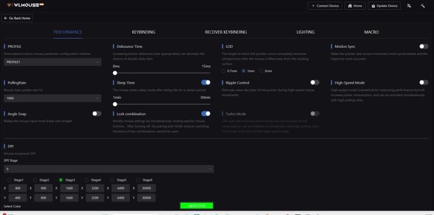This screenshot has width=434, height=215.
Task: Click the magic wand theme icon
Action: (x=423, y=6)
